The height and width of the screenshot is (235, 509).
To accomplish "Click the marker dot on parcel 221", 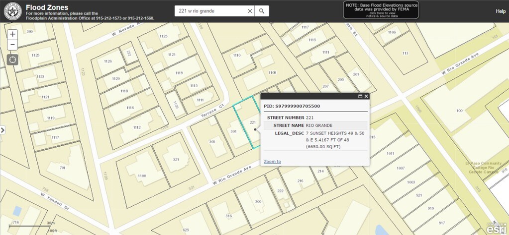I will pos(255,129).
